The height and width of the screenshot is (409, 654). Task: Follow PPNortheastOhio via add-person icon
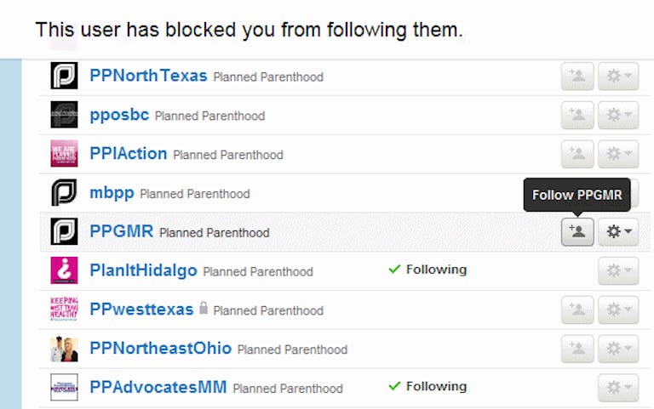pyautogui.click(x=577, y=349)
